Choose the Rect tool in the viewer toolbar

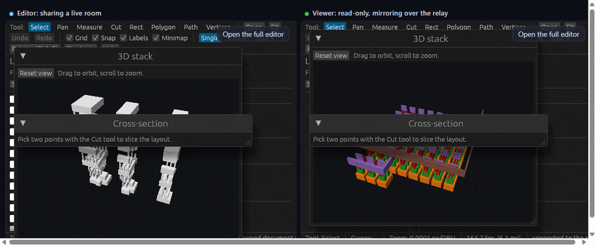tap(432, 27)
